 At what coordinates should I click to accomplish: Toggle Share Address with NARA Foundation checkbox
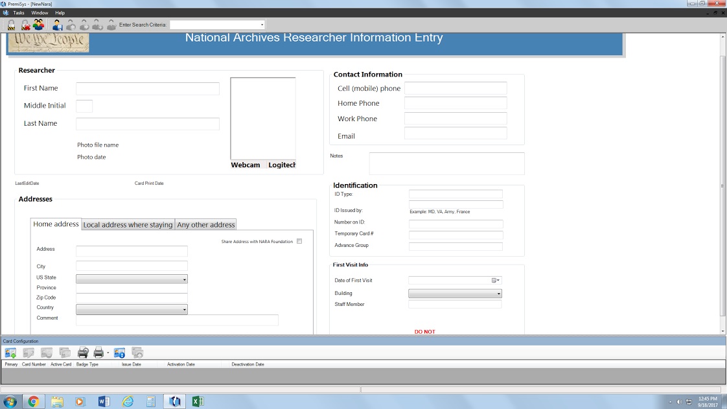(x=299, y=241)
